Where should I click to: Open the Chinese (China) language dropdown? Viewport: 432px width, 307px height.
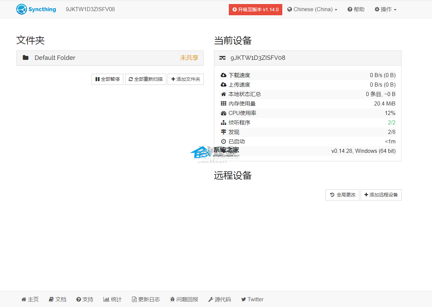pyautogui.click(x=312, y=9)
